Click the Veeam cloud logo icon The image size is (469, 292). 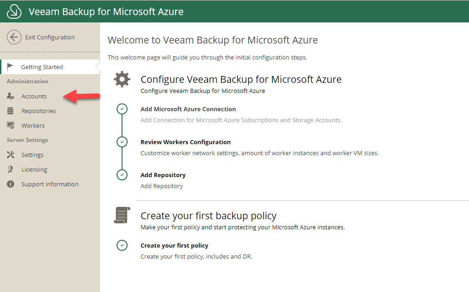tap(14, 11)
